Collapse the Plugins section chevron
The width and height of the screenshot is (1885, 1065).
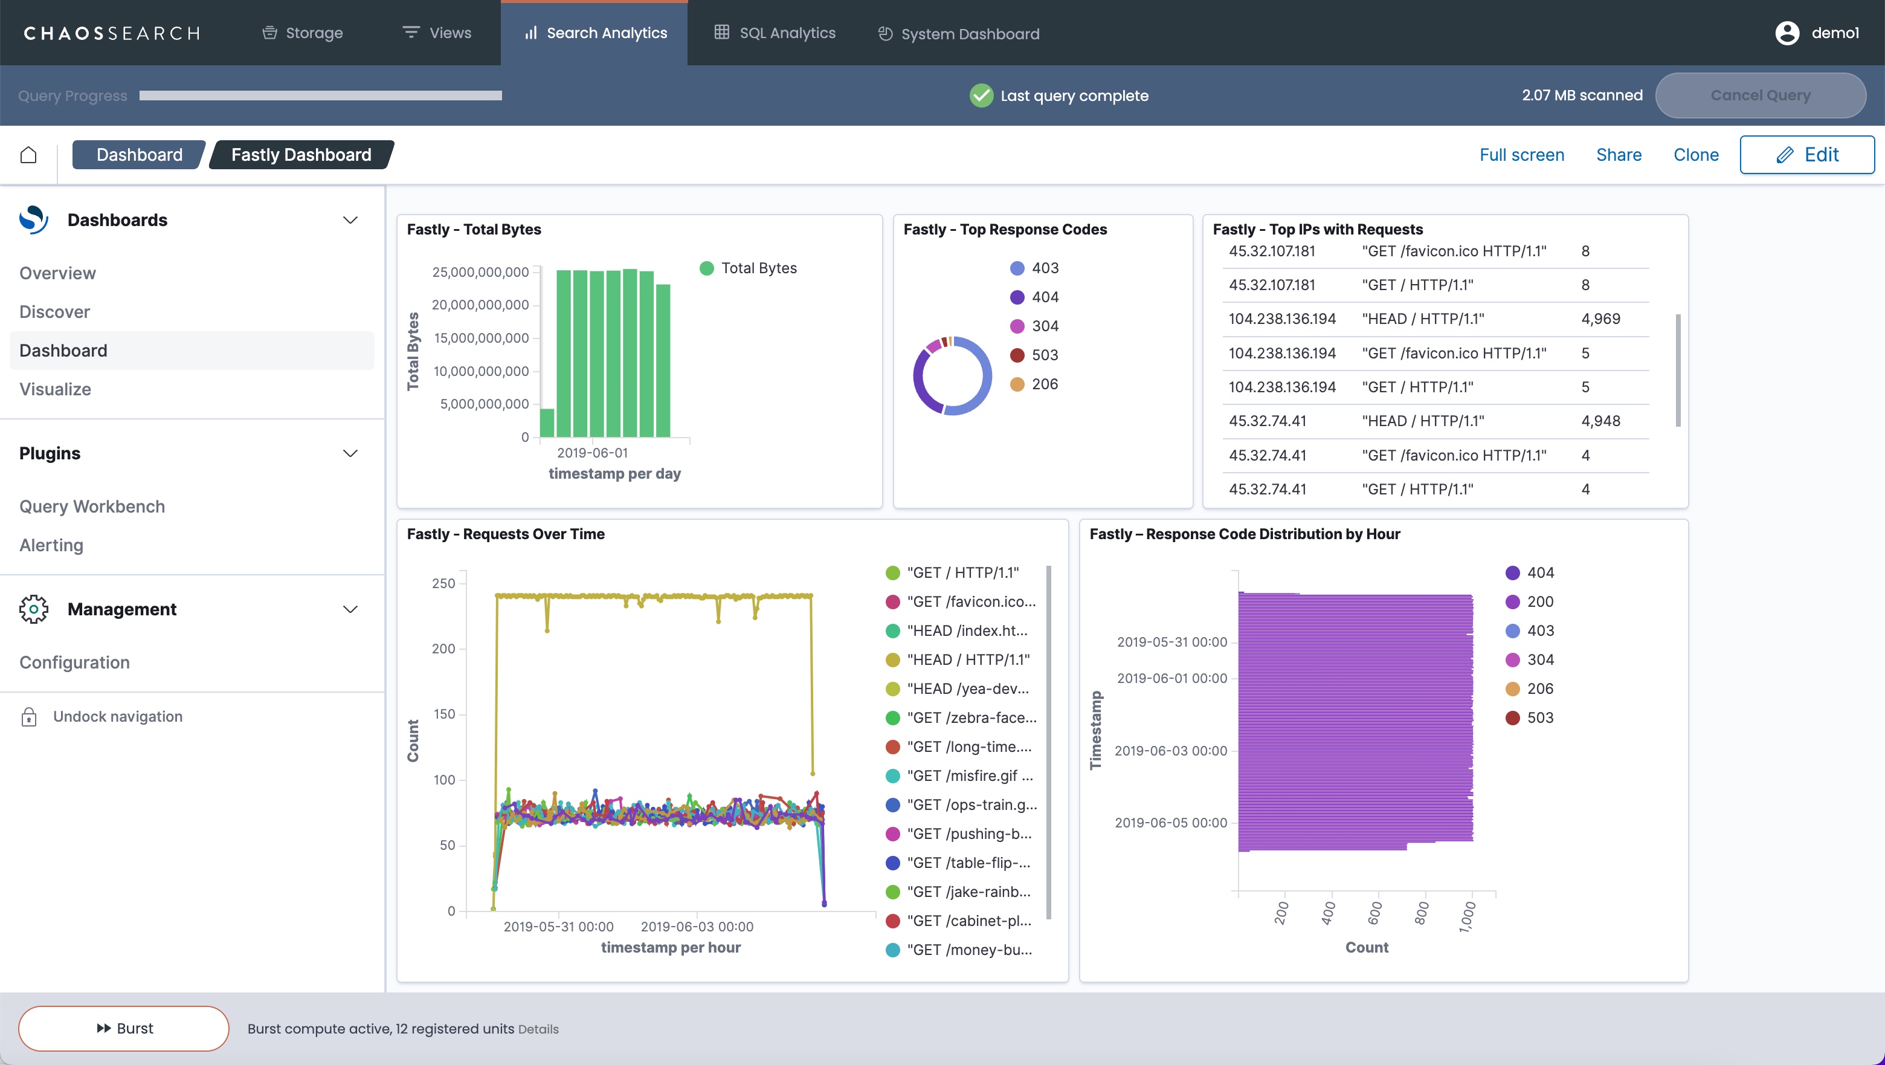[x=350, y=453]
